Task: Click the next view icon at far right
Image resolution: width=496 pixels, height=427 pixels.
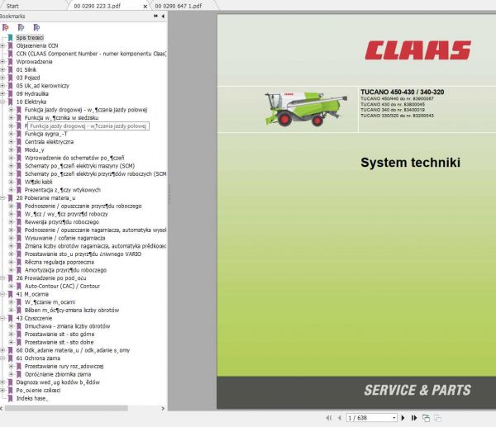Action: [438, 418]
